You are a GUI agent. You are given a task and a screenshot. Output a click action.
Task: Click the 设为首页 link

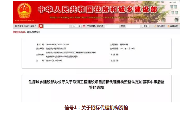[161, 26]
